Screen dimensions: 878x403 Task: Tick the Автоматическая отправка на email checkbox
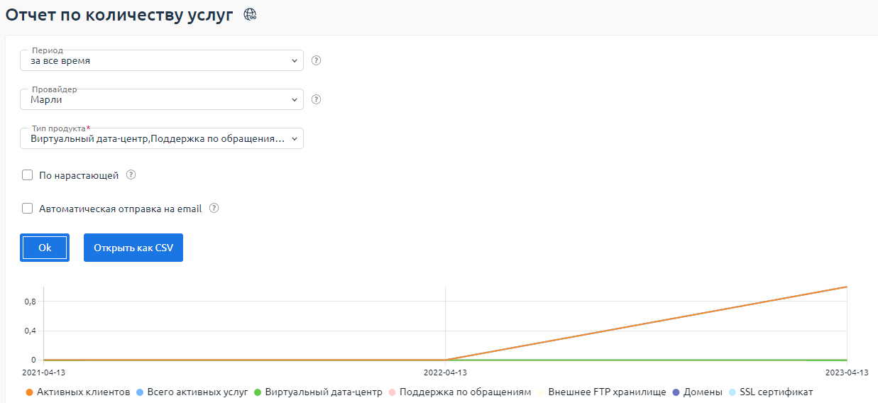28,209
